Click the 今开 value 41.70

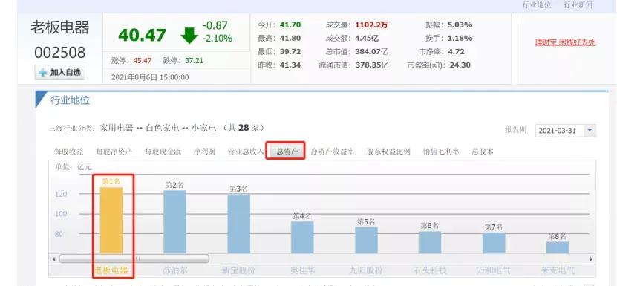click(x=290, y=25)
